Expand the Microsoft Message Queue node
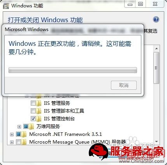The width and height of the screenshot is (167, 165). (x=12, y=142)
